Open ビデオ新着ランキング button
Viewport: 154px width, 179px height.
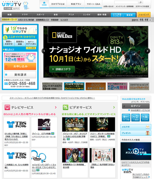pyautogui.click(x=117, y=15)
